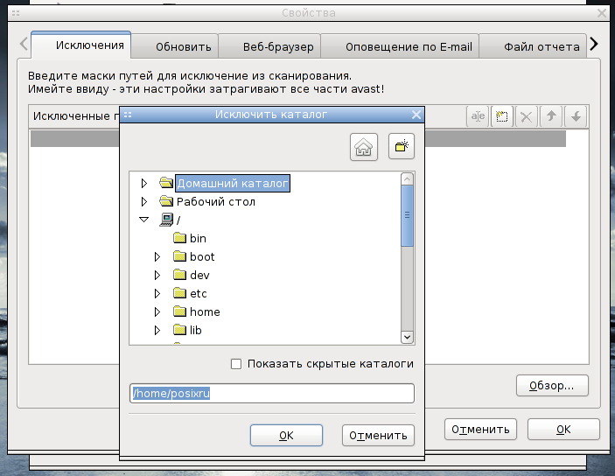Select the Домашний каталог tree label
Viewport: 615px width, 476px height.
click(x=233, y=183)
